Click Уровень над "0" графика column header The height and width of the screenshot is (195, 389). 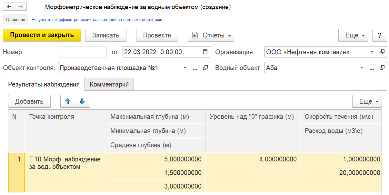coord(253,131)
